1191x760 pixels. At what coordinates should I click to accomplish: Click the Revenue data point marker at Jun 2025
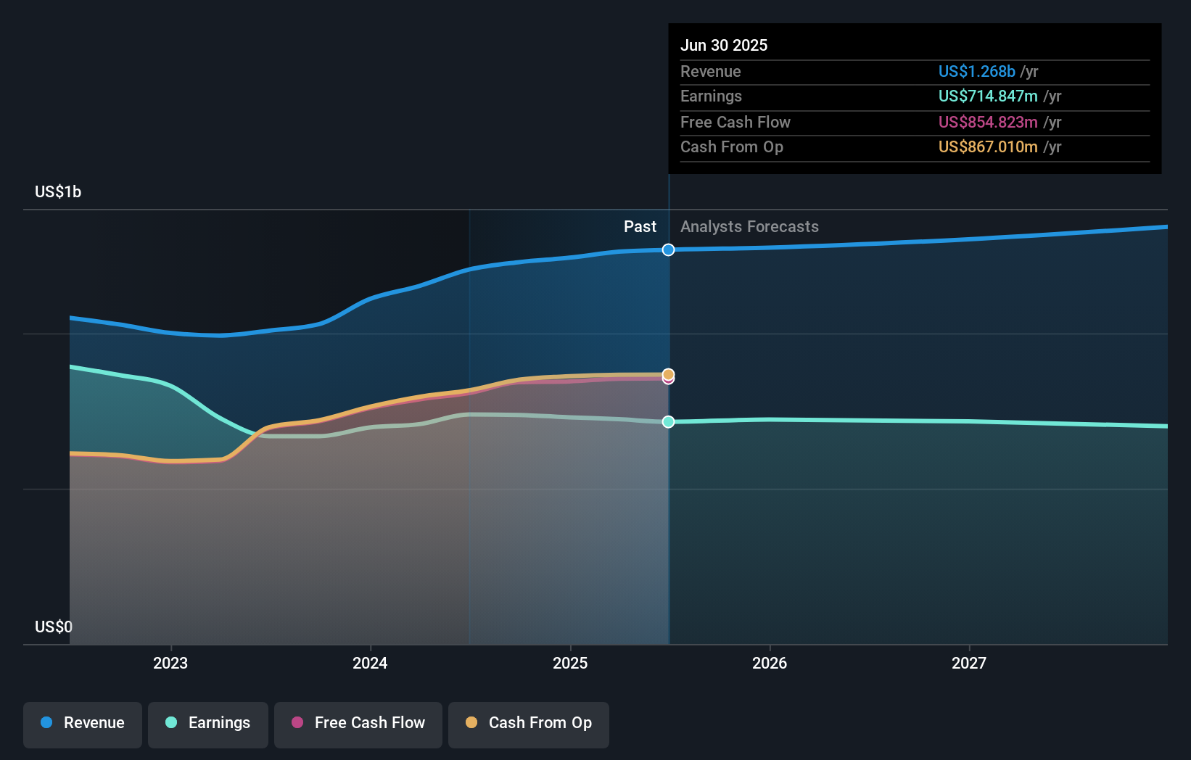coord(668,249)
